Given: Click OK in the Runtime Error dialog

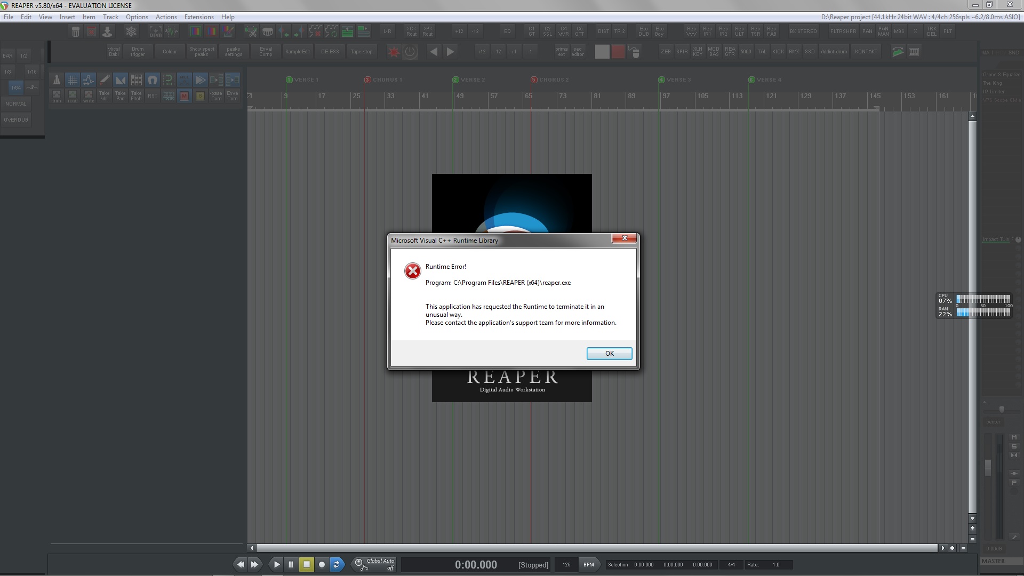Looking at the screenshot, I should point(609,354).
